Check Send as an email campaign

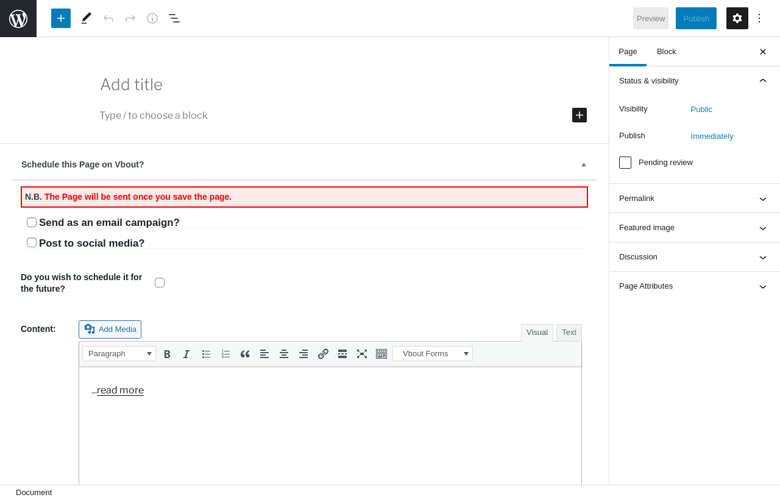pos(32,222)
